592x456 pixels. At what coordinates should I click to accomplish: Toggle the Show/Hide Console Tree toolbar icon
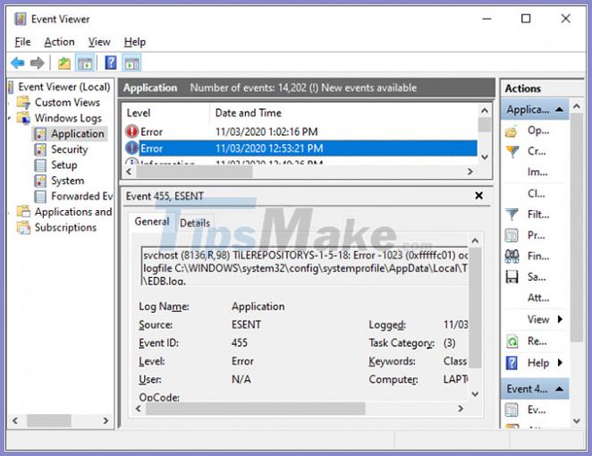(x=85, y=63)
